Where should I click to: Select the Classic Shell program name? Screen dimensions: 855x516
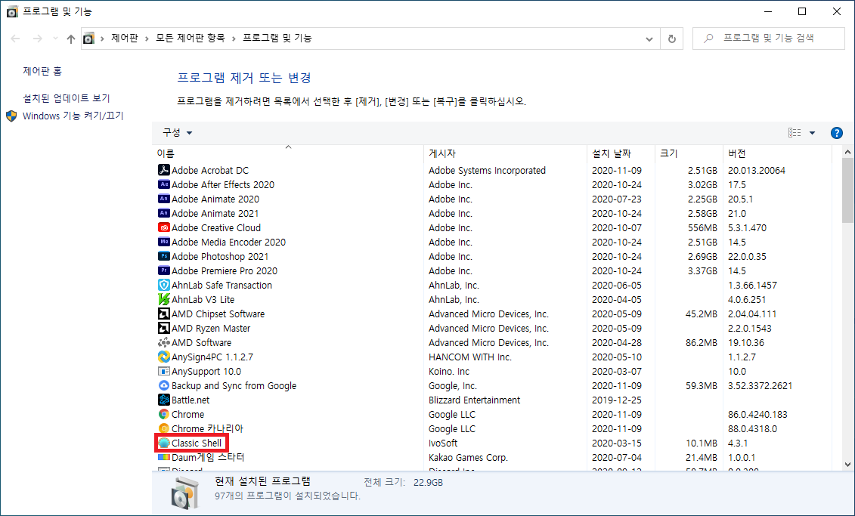click(197, 443)
